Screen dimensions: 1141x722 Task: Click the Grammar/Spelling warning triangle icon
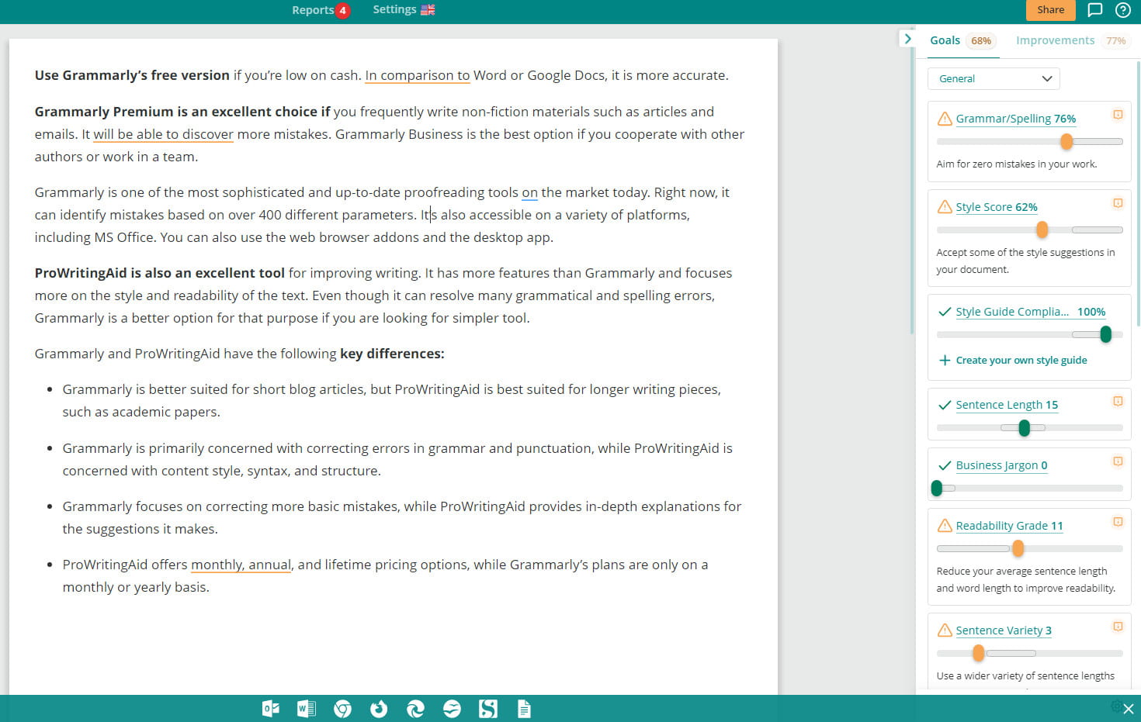(x=945, y=119)
